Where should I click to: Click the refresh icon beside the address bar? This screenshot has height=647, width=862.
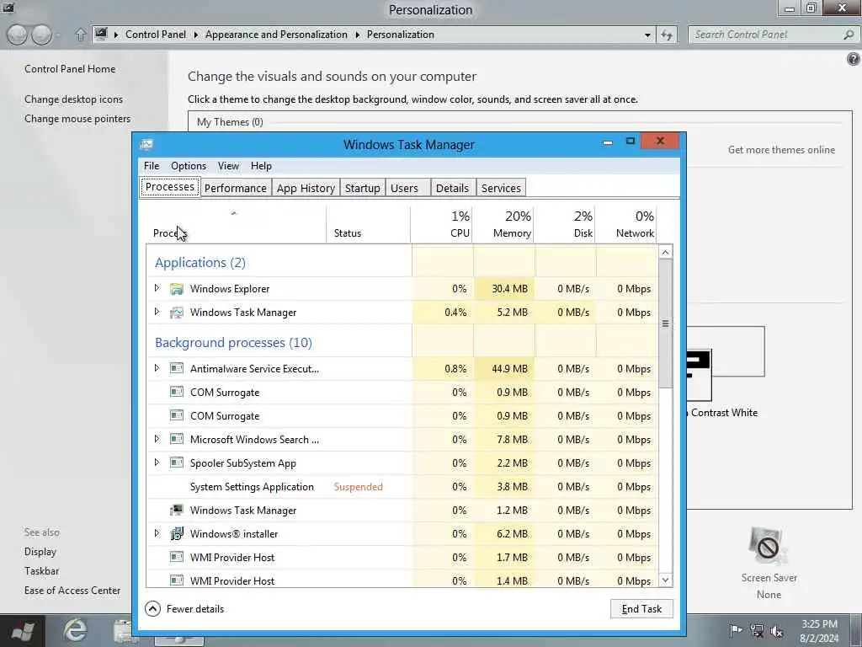(667, 35)
